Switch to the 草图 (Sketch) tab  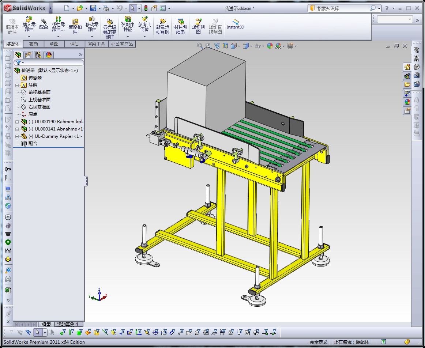54,44
